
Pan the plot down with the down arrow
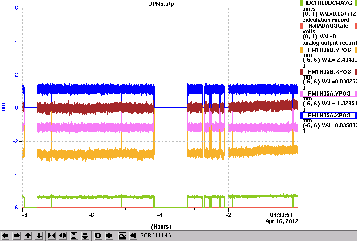tap(39, 235)
